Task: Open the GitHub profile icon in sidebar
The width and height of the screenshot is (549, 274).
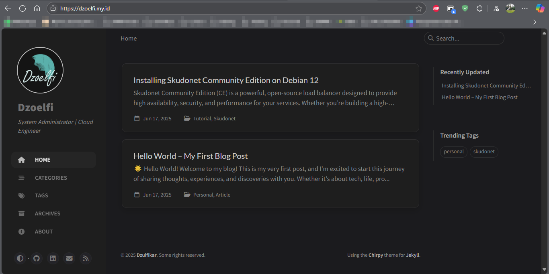Action: pyautogui.click(x=37, y=258)
